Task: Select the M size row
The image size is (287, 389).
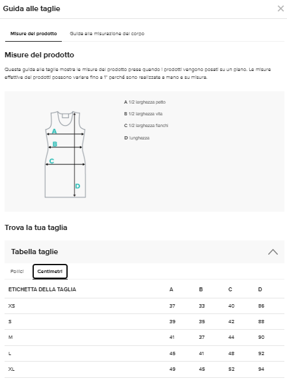Action: point(144,338)
